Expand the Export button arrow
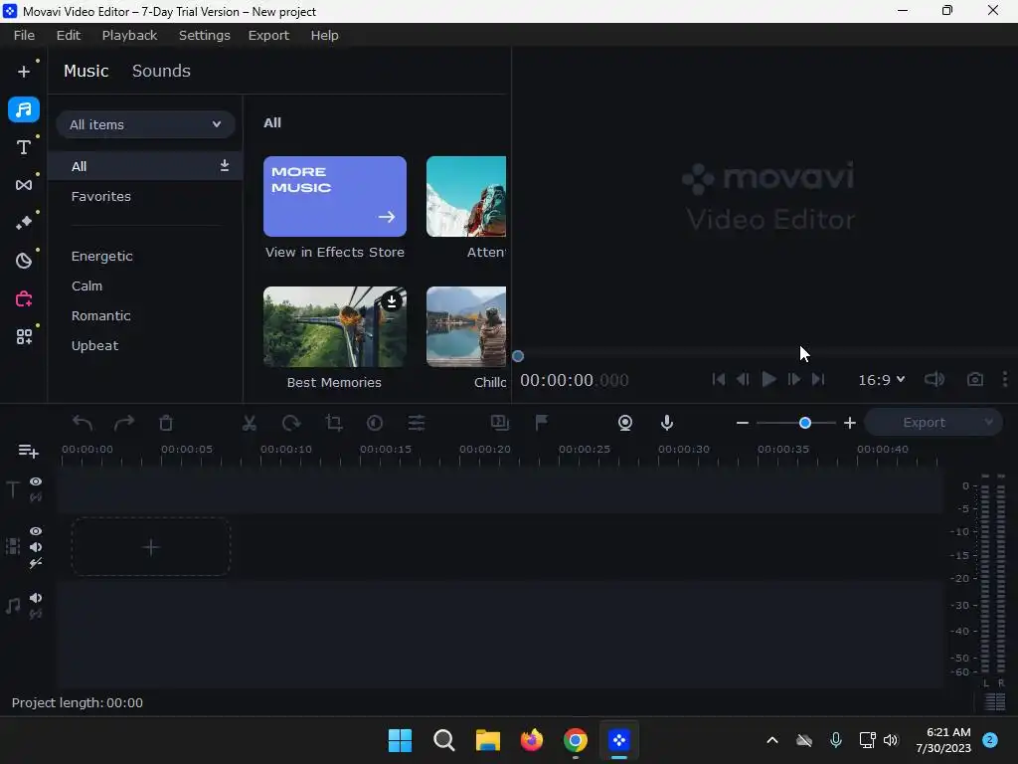 (988, 422)
